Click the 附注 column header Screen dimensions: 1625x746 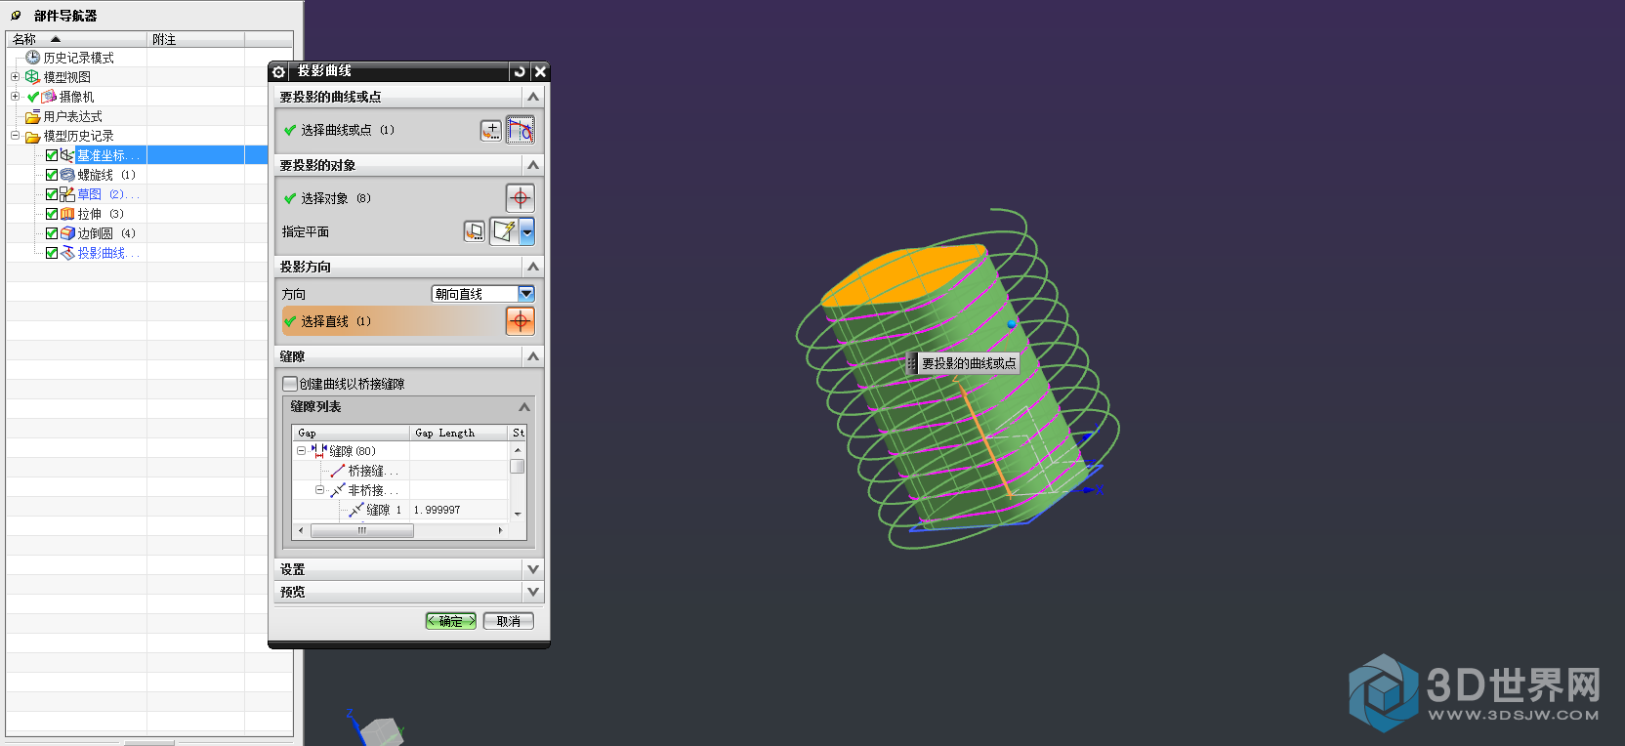(195, 39)
